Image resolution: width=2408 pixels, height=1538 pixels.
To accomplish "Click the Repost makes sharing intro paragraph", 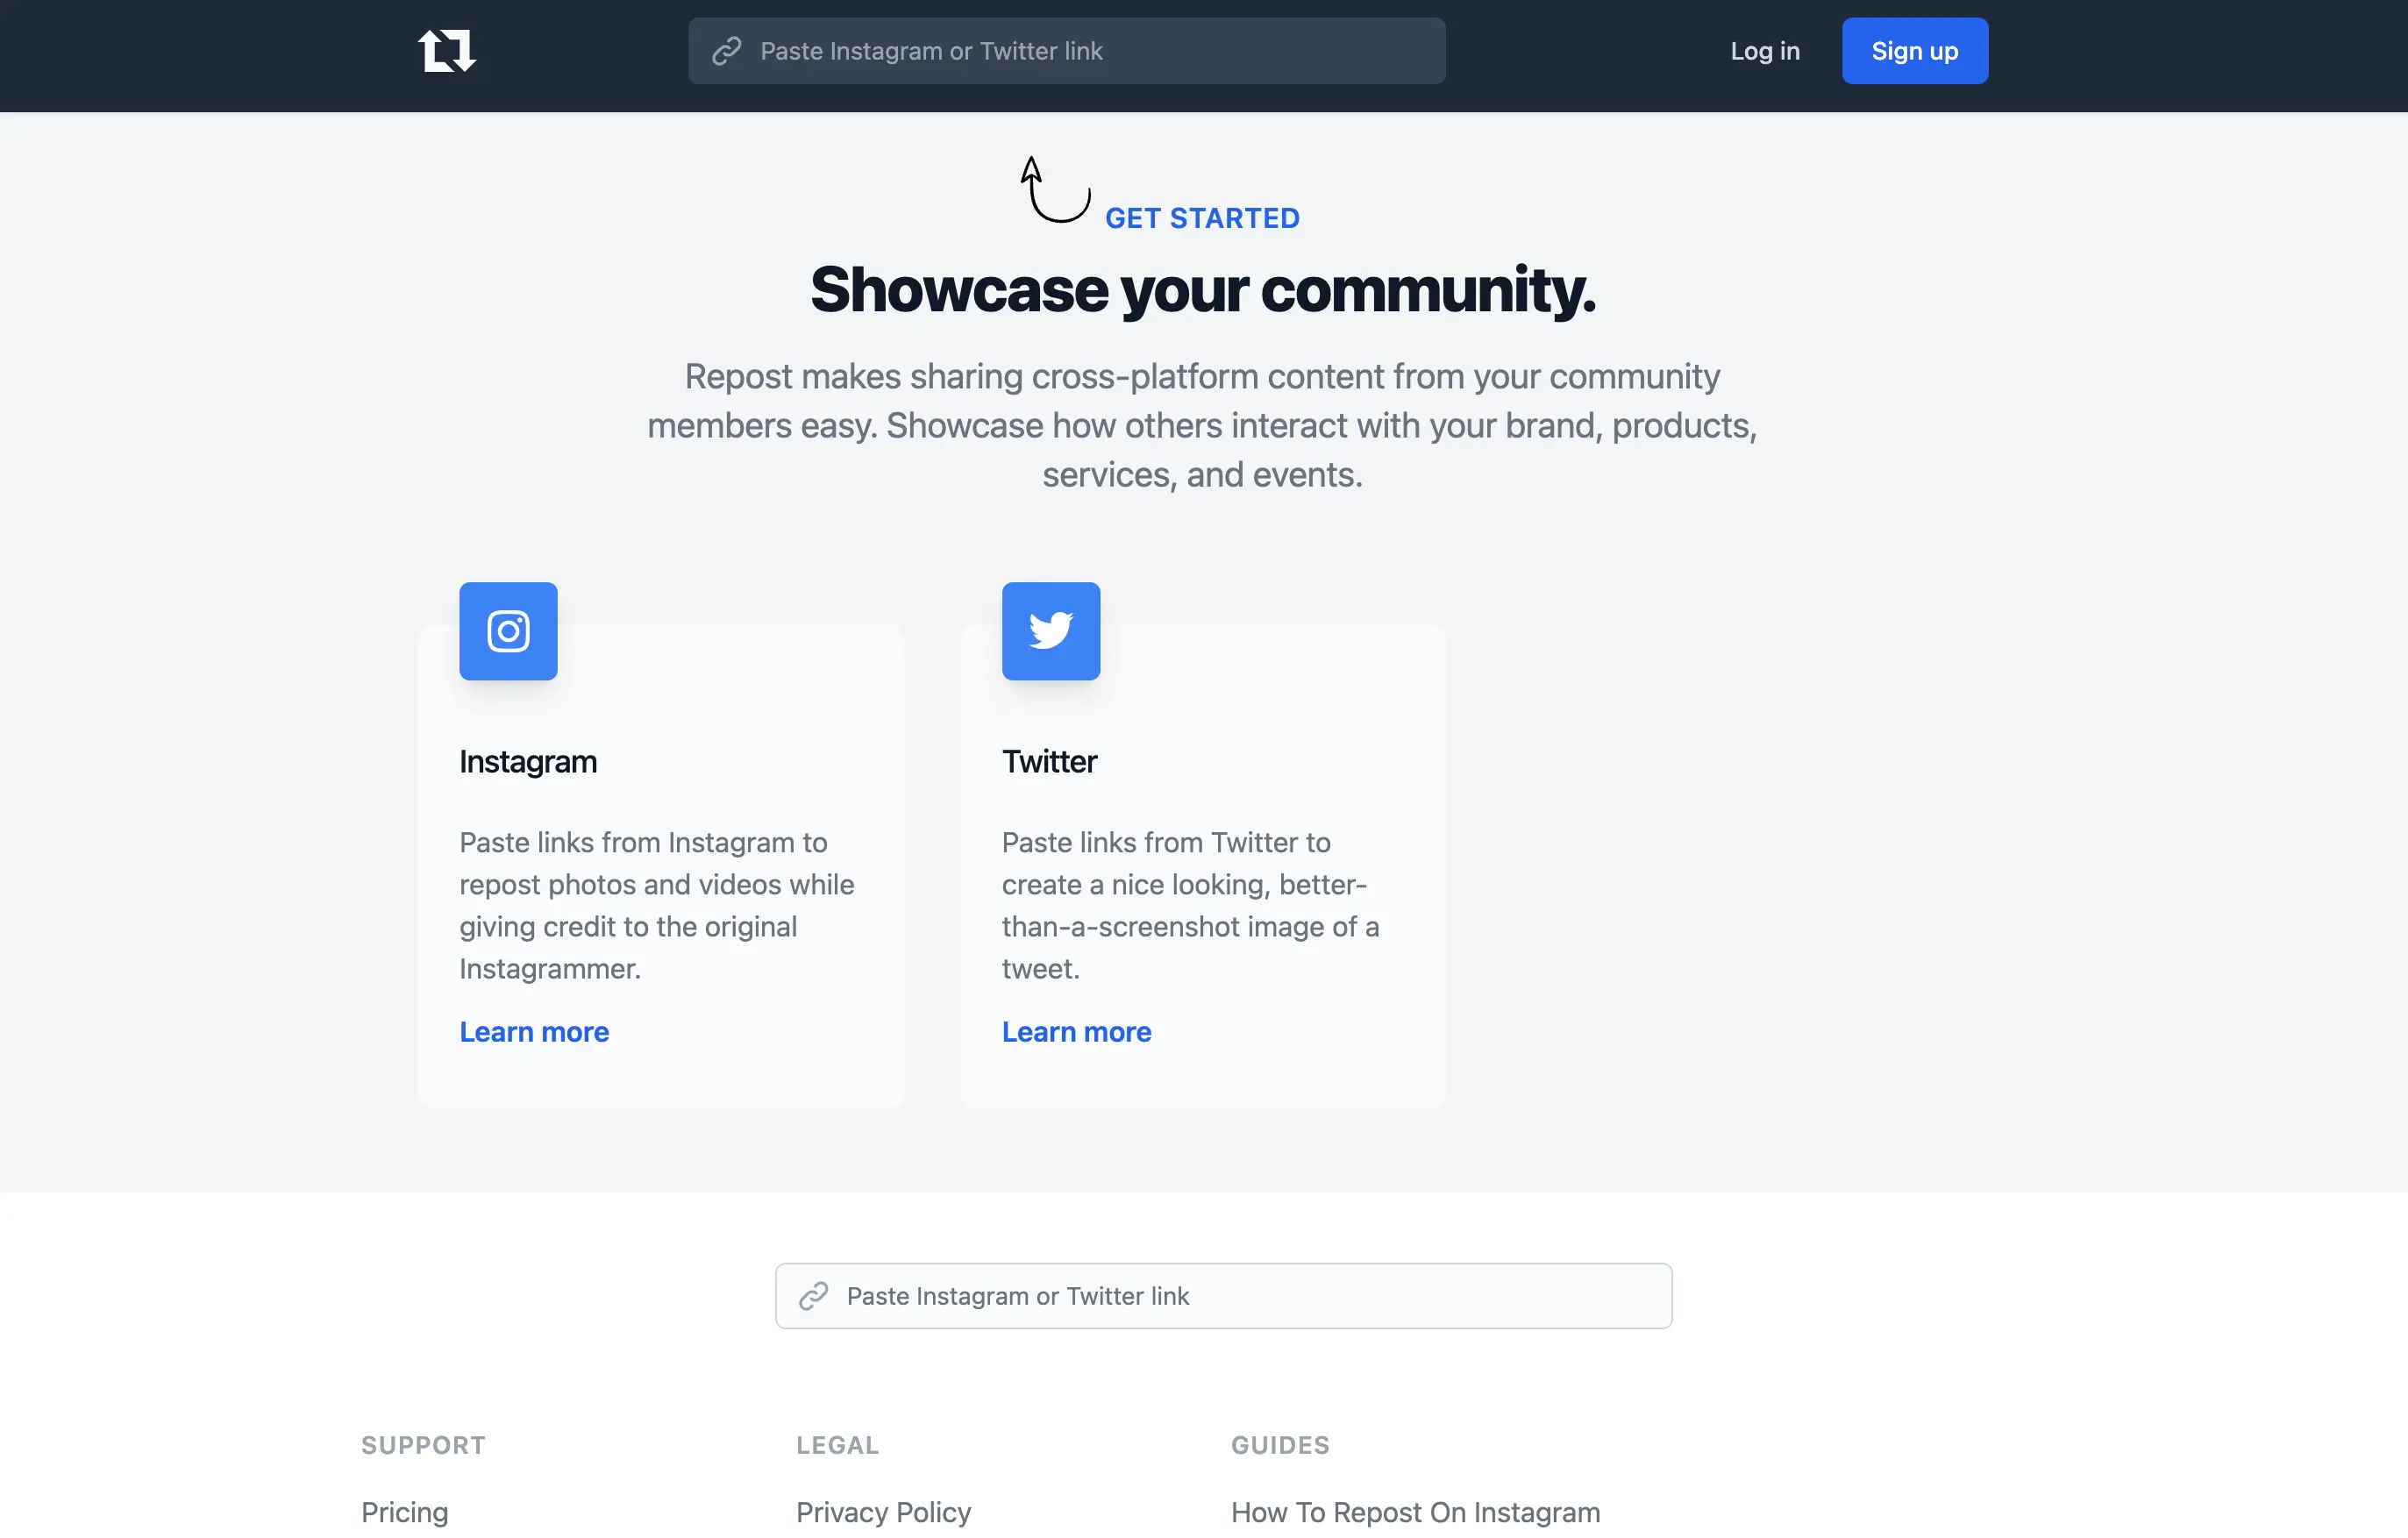I will click(1202, 425).
